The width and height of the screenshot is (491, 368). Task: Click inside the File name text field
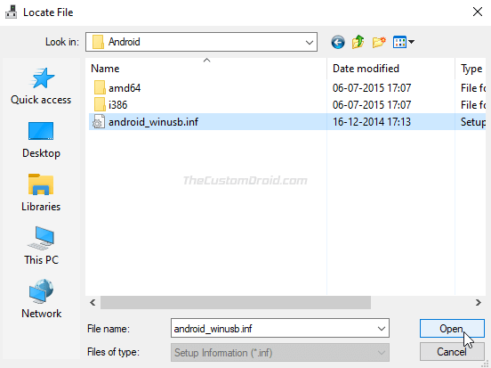[272, 329]
